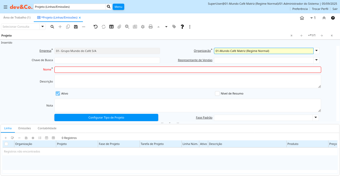Click the Save record floppy disk icon
340x176 pixels.
tap(76, 27)
